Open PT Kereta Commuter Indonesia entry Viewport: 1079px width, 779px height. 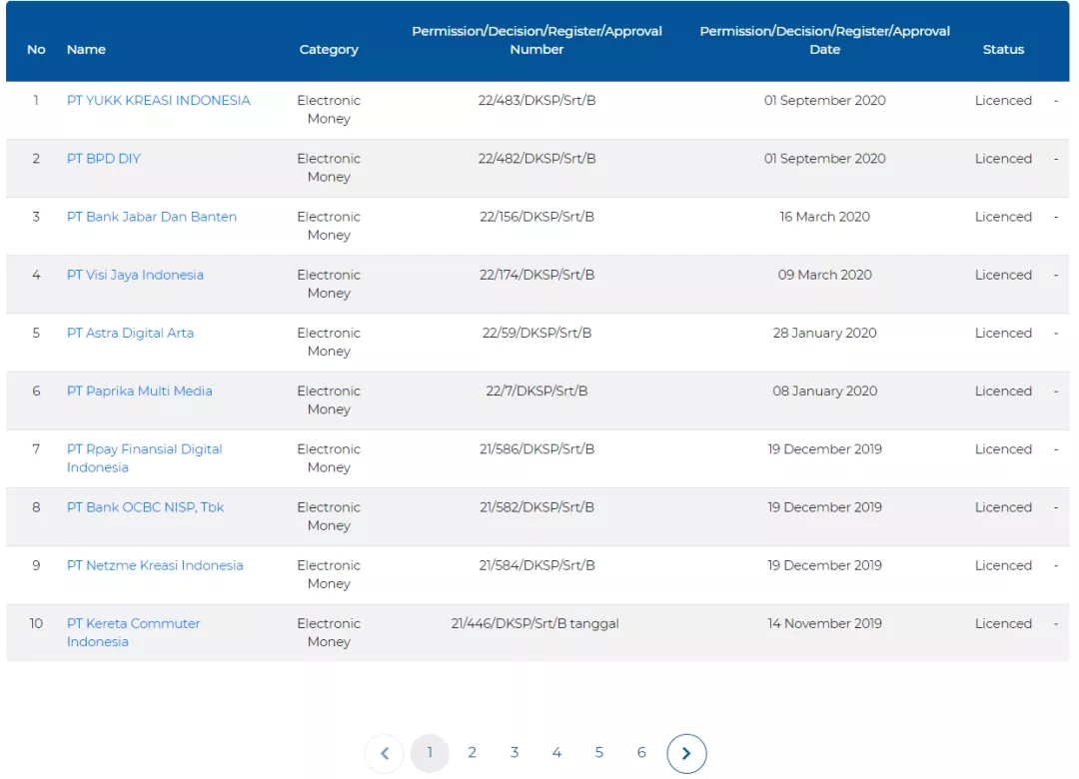tap(133, 623)
